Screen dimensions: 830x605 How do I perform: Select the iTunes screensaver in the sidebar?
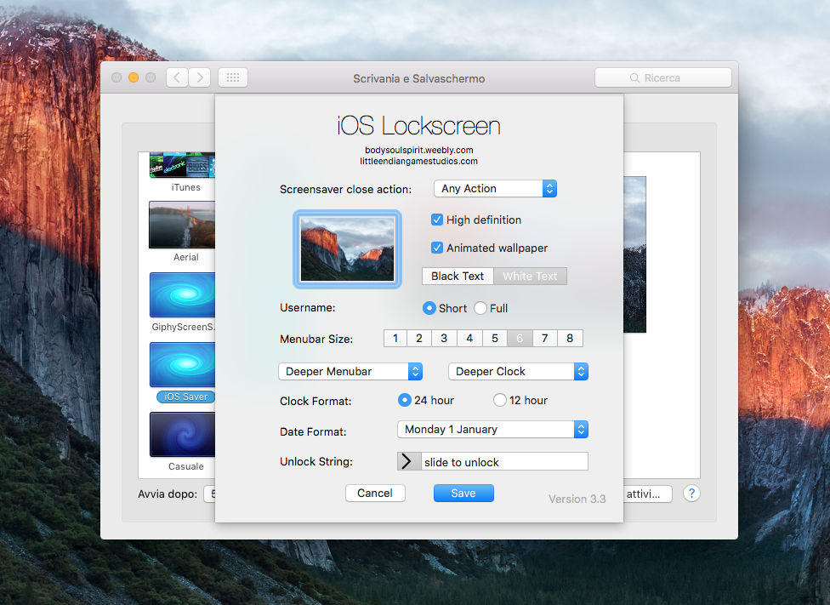click(182, 164)
